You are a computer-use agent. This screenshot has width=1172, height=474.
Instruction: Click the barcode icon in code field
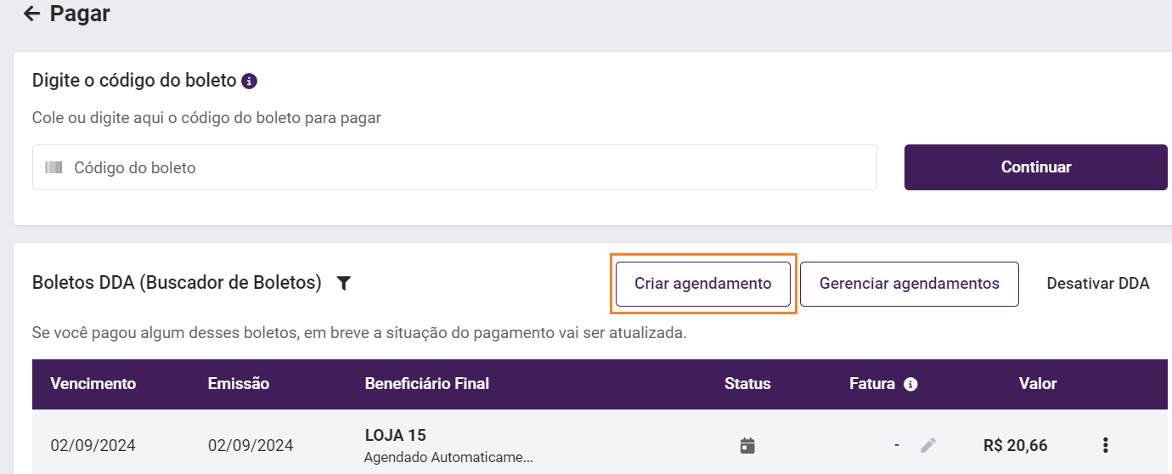pos(54,167)
